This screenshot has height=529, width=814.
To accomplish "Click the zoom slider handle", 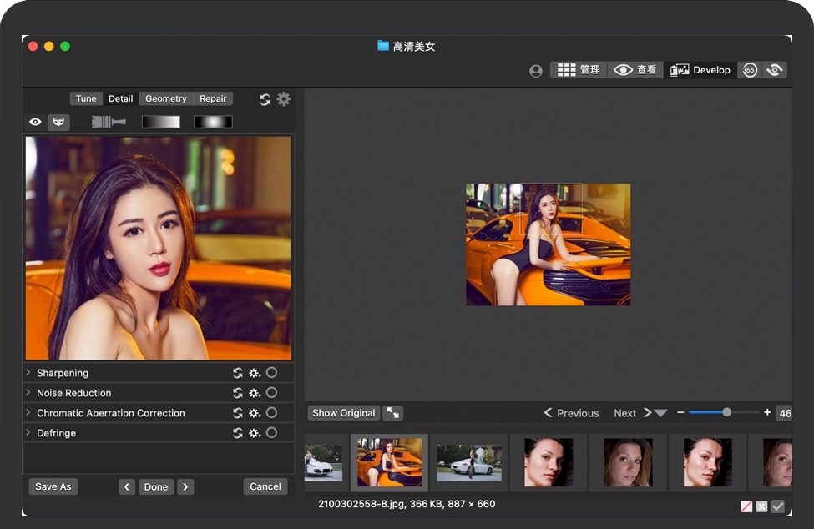I will (x=726, y=412).
